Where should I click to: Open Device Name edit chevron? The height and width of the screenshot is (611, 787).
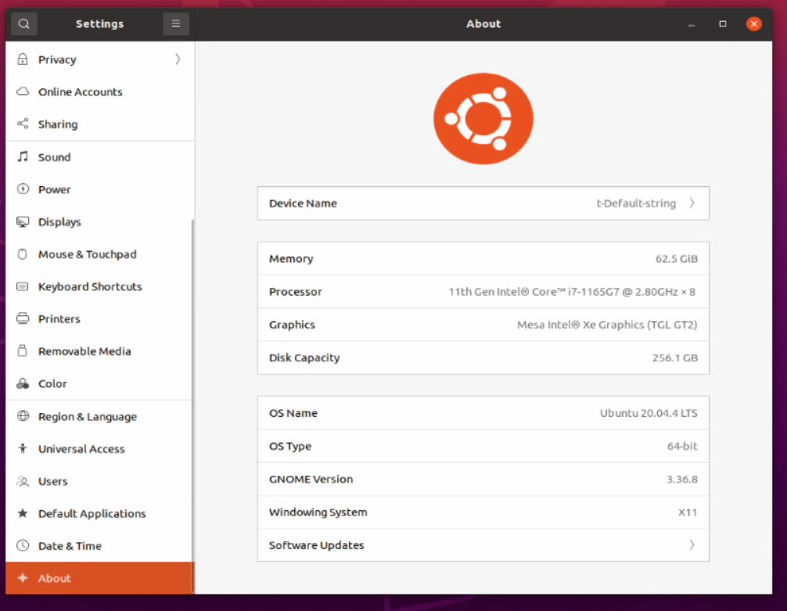[x=692, y=203]
